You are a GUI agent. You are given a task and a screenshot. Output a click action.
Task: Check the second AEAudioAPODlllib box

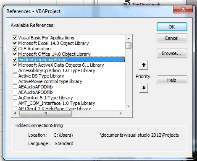pyautogui.click(x=15, y=92)
